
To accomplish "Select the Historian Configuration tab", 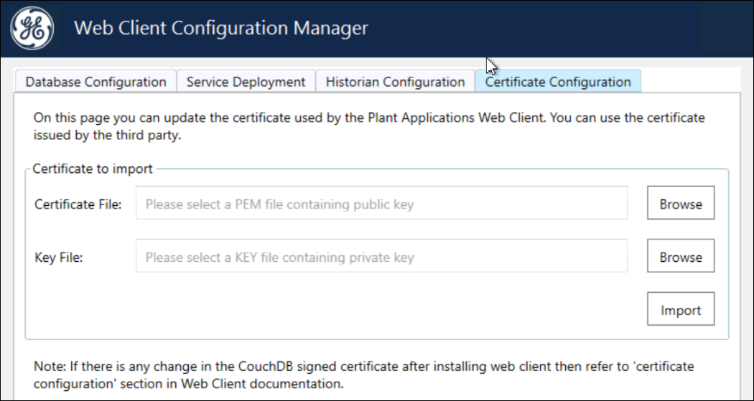I will point(395,82).
